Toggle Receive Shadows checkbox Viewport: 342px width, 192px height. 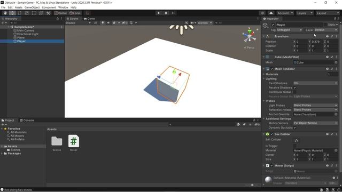point(294,87)
